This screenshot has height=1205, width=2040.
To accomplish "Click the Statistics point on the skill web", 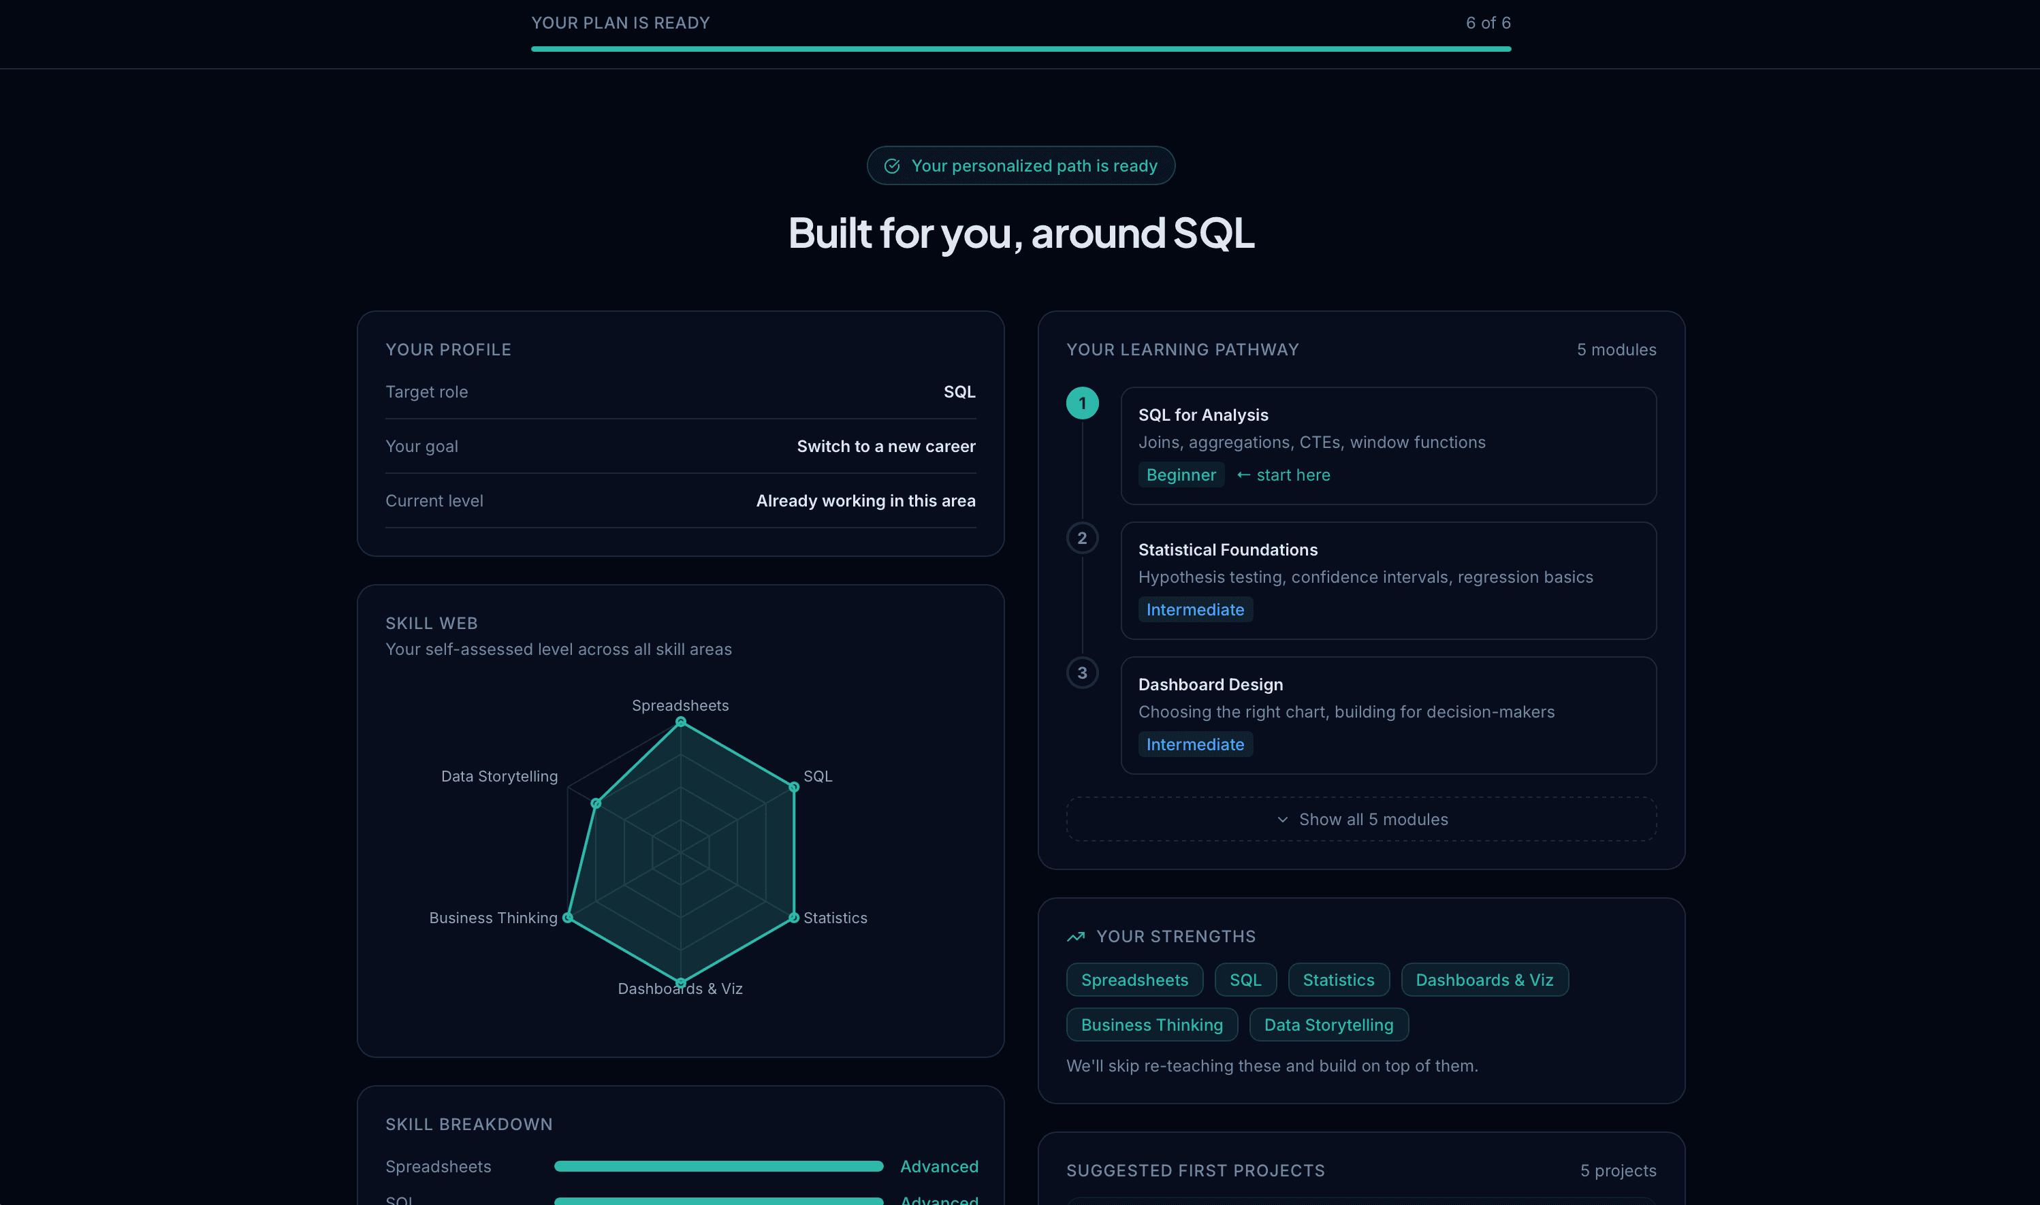I will click(x=793, y=918).
